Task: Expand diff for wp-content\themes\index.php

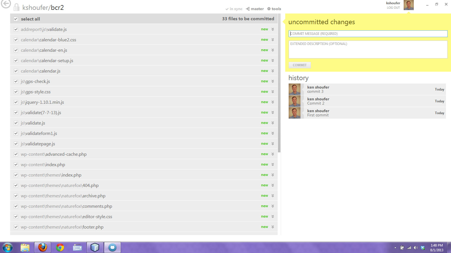Action: 273,175
